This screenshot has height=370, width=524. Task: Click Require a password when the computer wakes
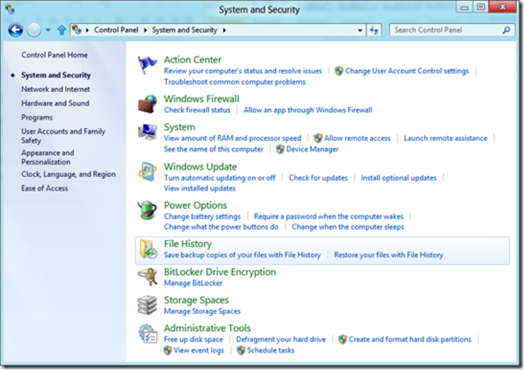pos(328,216)
